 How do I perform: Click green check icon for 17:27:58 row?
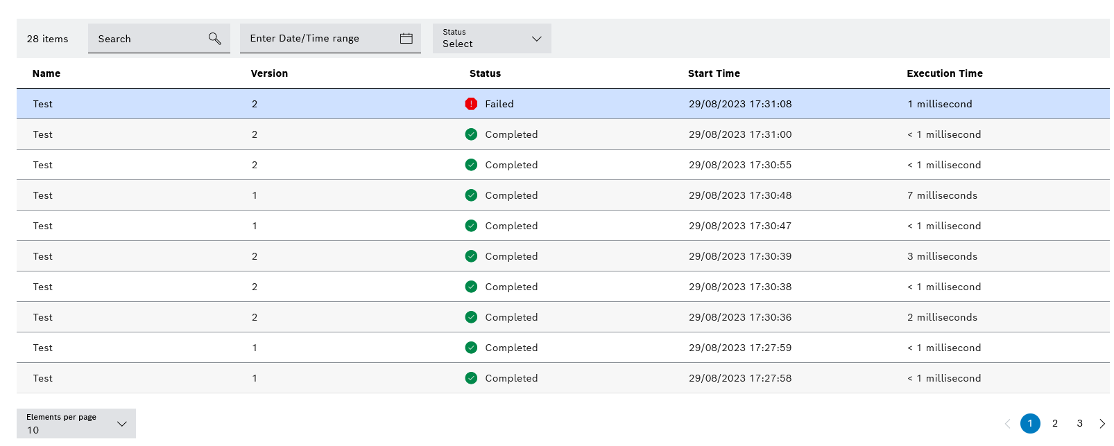click(x=471, y=378)
